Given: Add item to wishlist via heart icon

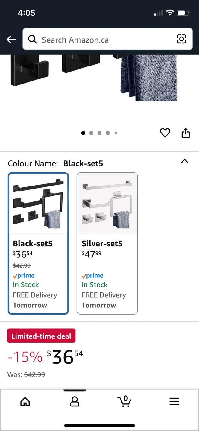Looking at the screenshot, I should 165,133.
